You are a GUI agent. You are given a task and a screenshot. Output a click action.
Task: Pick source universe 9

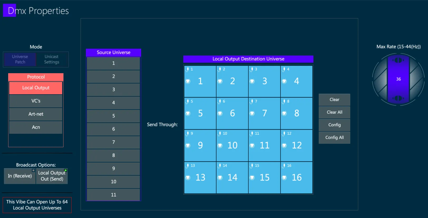(x=114, y=169)
